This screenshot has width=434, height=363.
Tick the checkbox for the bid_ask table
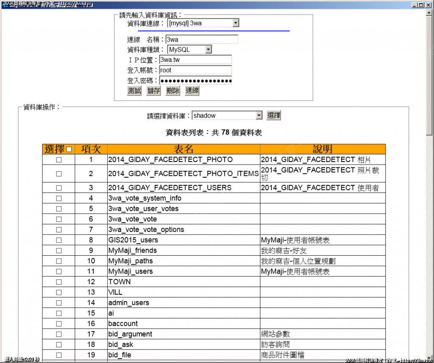[x=59, y=345]
